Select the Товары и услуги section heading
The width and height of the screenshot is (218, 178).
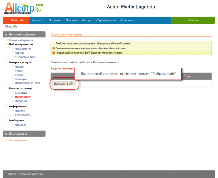point(20,62)
